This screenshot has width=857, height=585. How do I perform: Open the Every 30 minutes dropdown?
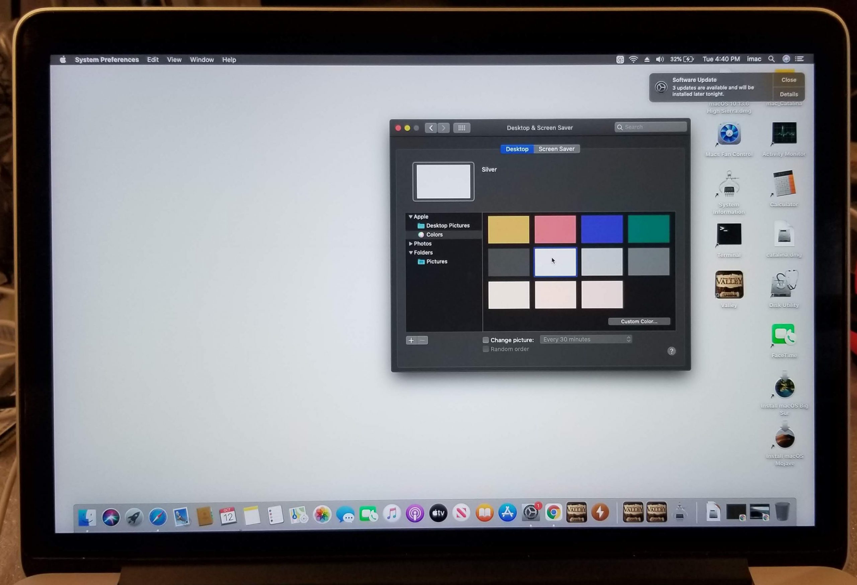pyautogui.click(x=586, y=339)
